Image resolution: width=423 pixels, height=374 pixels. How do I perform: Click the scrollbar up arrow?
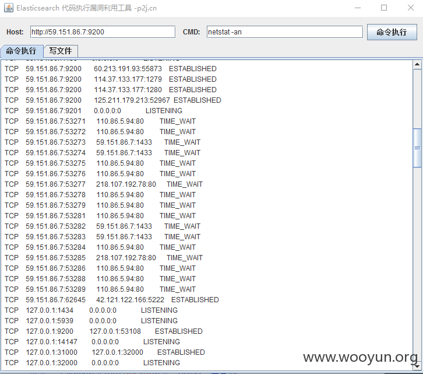[417, 65]
